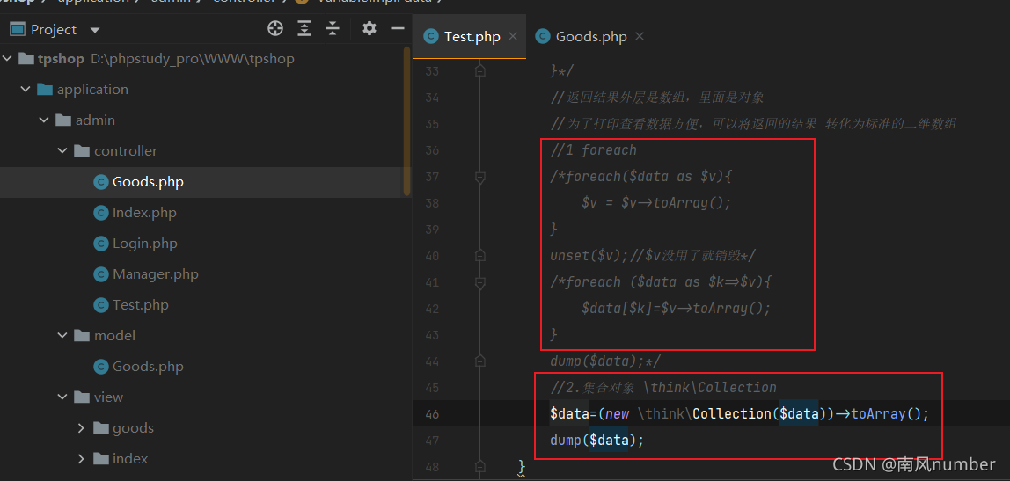Screen dimensions: 1010x481
Task: Toggle code fold marker at line 41
Action: [479, 282]
